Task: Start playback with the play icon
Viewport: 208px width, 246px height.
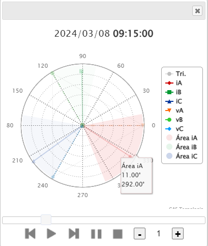Action: pos(51,234)
